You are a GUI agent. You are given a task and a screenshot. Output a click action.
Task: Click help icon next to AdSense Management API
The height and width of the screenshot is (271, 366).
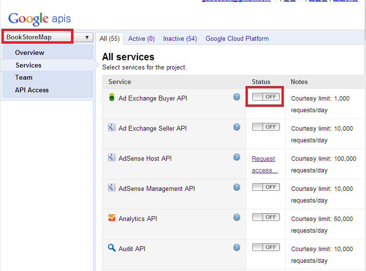pyautogui.click(x=237, y=187)
